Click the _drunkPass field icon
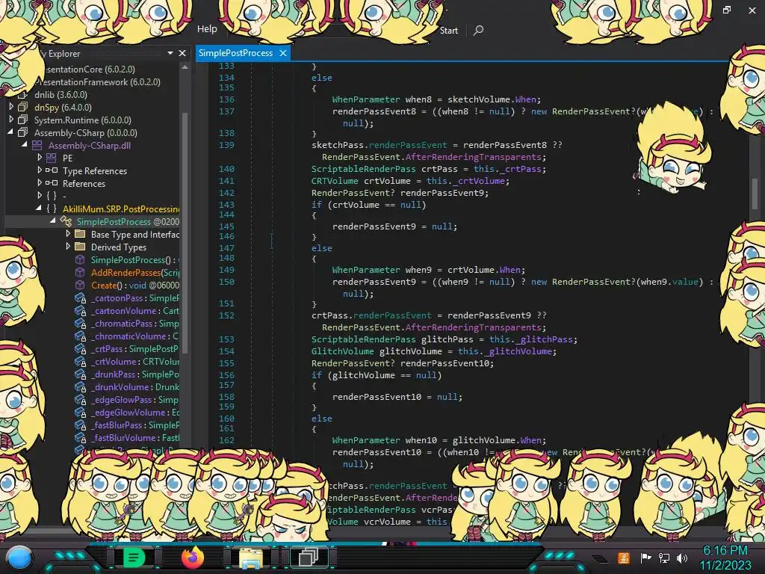 pos(81,374)
